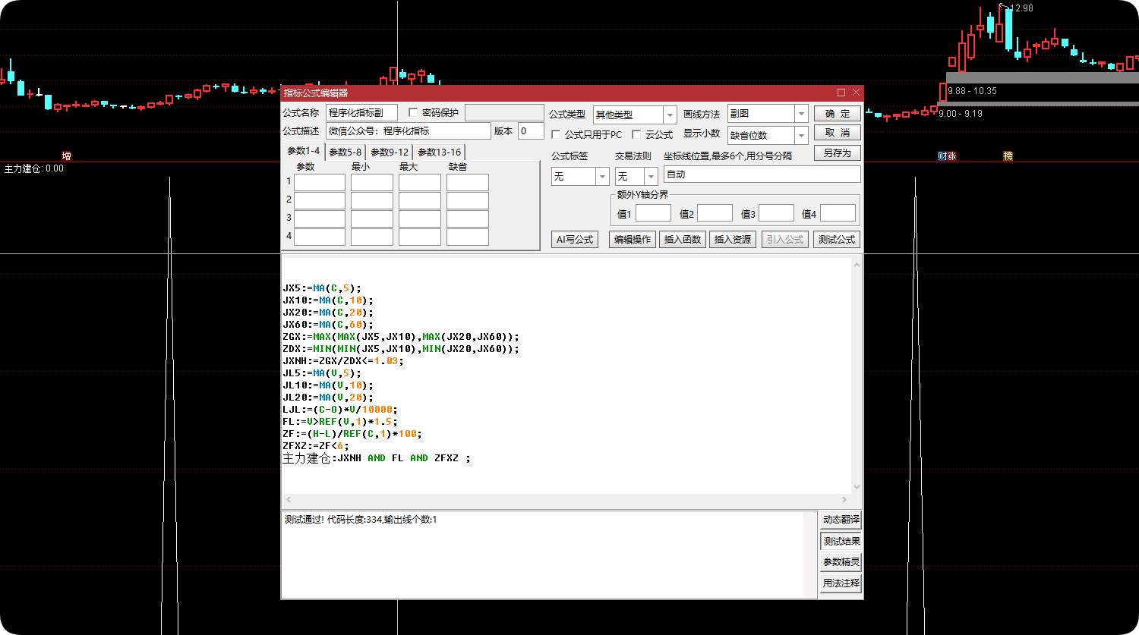Click code editor scroll-right arrow
Viewport: 1139px width, 635px height.
(x=844, y=499)
